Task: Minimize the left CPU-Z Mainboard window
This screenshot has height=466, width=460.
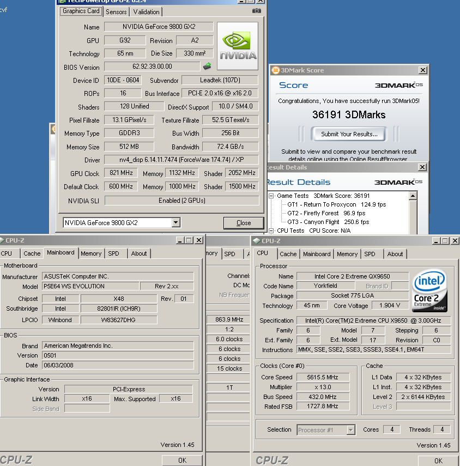Action: pos(180,240)
